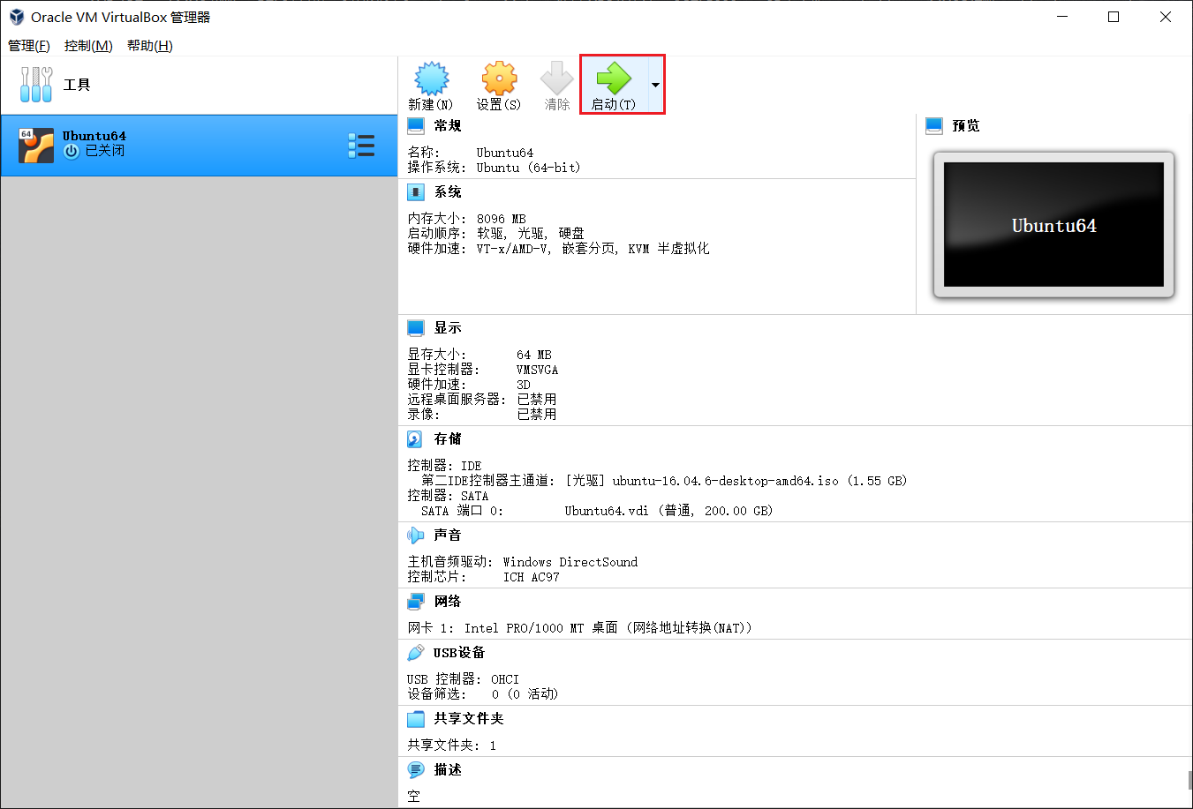Click the System (系统) chip icon
1193x809 pixels.
pyautogui.click(x=416, y=192)
